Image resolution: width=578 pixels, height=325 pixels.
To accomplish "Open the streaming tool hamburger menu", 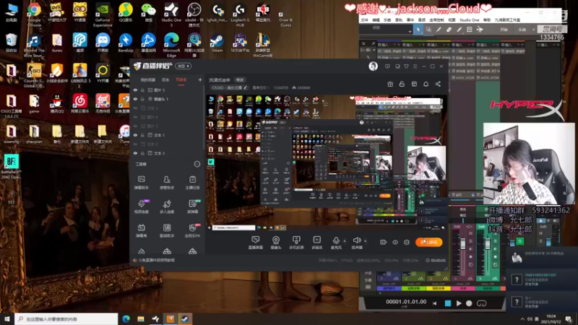I will click(415, 66).
